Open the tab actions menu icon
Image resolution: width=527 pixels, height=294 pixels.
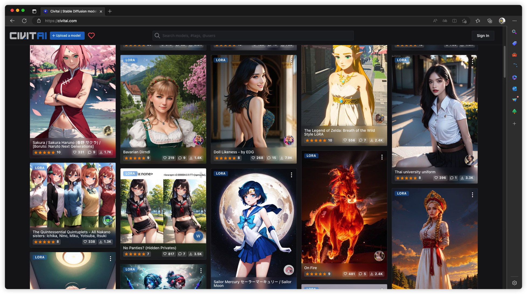click(34, 11)
